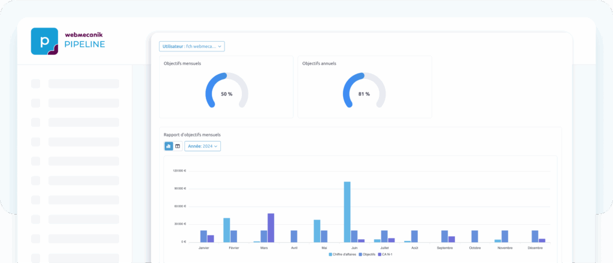Click the Octobre Objectifs bar

pyautogui.click(x=475, y=236)
